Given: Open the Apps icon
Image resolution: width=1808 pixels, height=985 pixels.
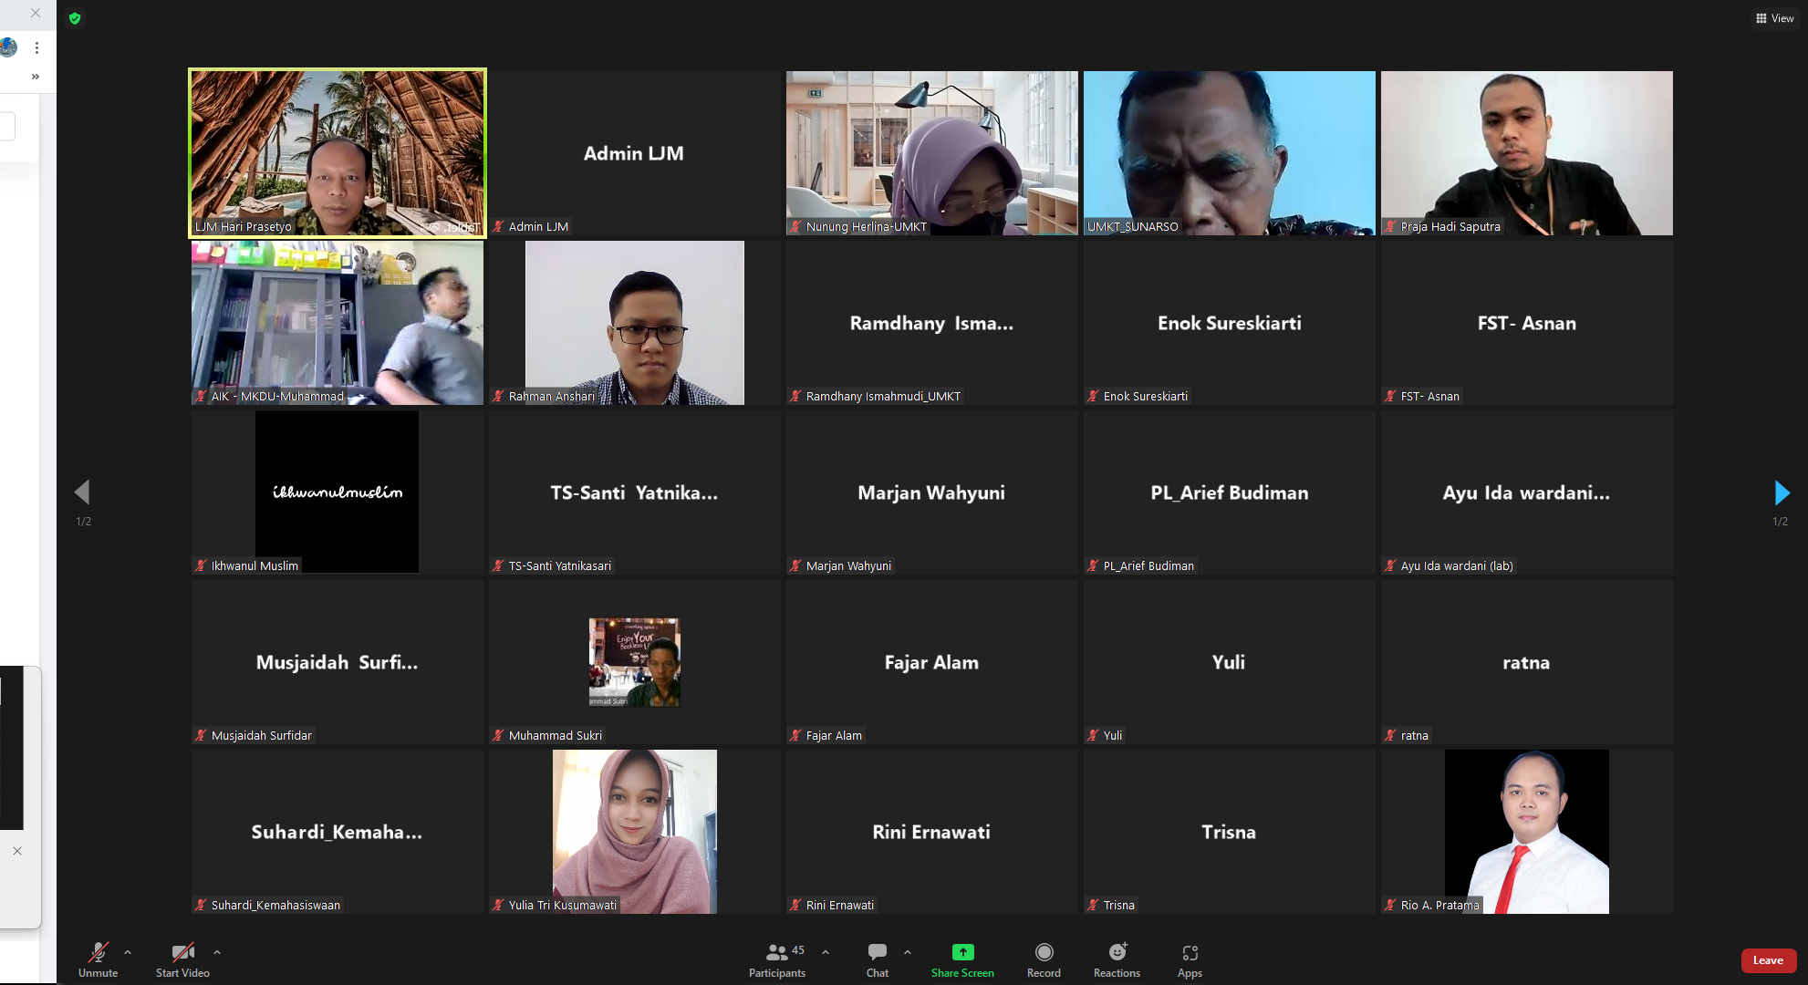Looking at the screenshot, I should (1190, 953).
